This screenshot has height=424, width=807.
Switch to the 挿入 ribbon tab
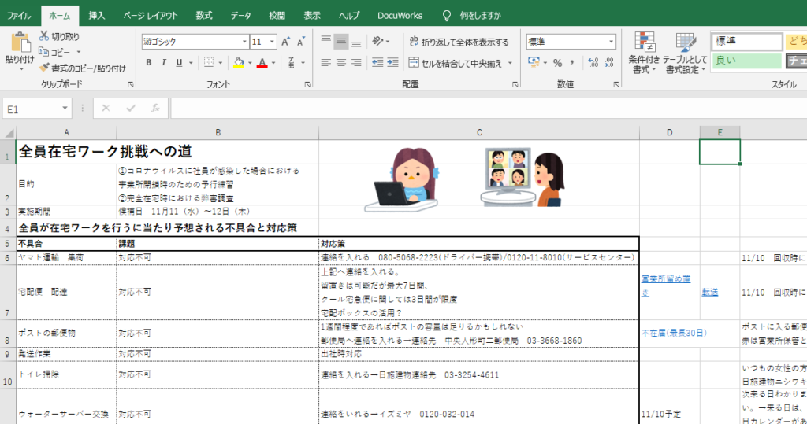pyautogui.click(x=96, y=15)
